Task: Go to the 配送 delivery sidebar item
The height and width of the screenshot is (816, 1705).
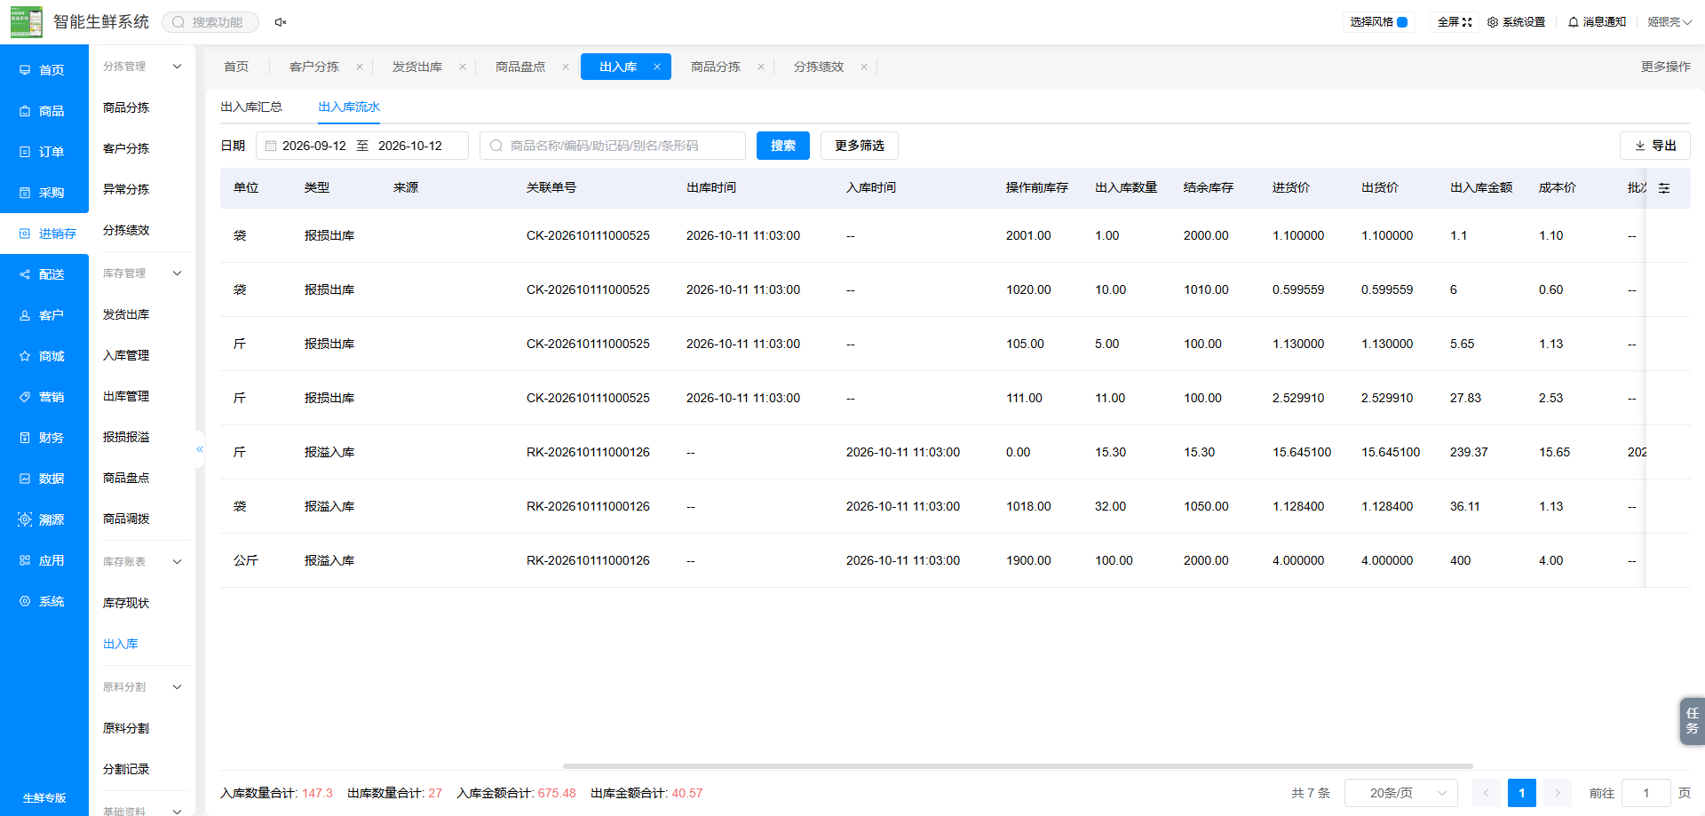Action: pyautogui.click(x=44, y=274)
